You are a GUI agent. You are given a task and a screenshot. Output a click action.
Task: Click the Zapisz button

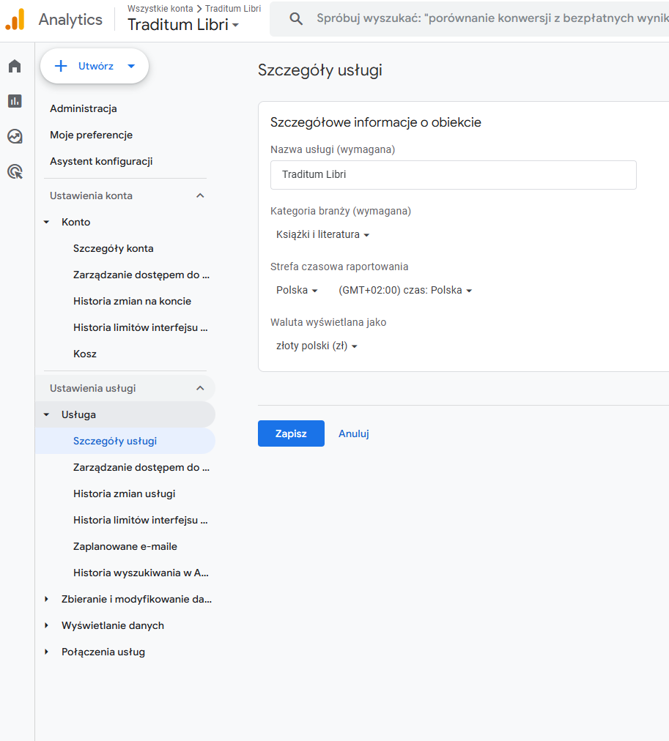291,433
